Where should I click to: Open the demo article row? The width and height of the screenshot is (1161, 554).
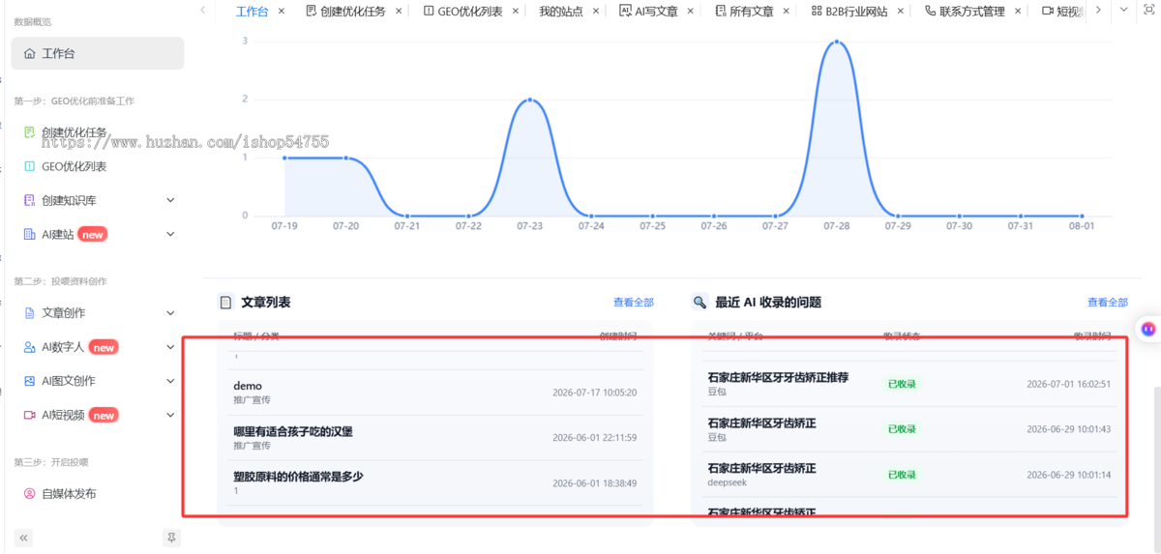tap(434, 393)
